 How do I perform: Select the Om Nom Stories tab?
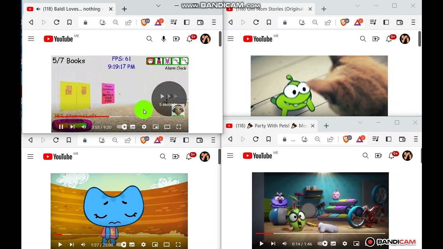(x=270, y=9)
